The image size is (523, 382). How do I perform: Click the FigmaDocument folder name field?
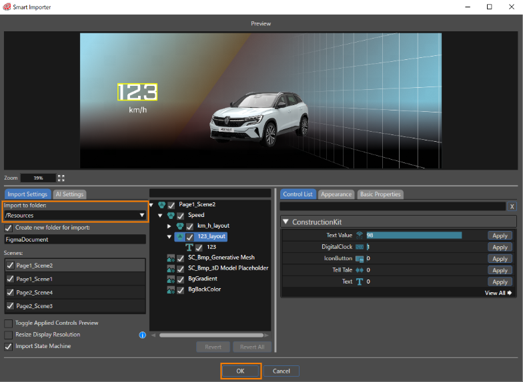point(75,240)
